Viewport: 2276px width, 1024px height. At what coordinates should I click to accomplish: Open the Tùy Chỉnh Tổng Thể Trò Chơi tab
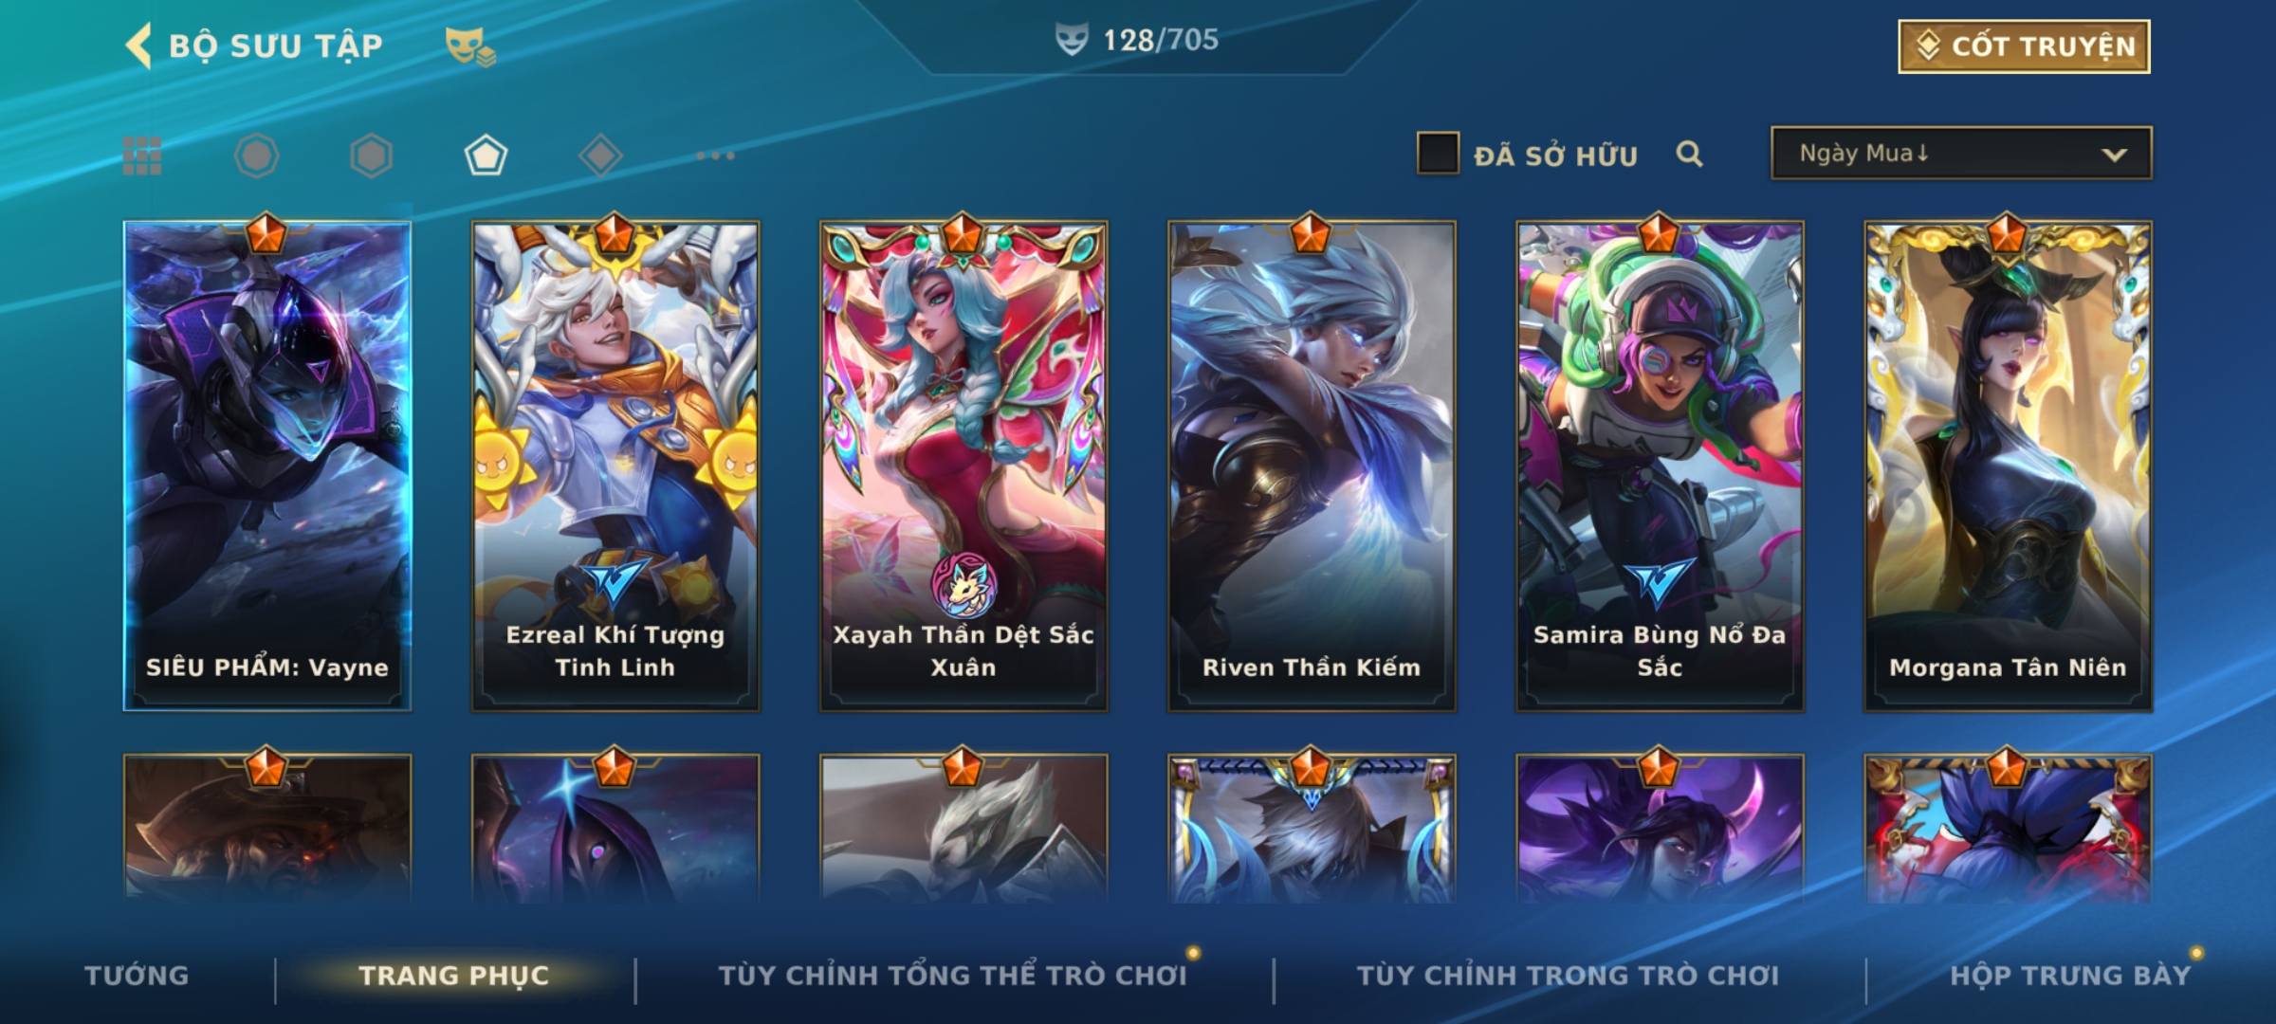[952, 975]
